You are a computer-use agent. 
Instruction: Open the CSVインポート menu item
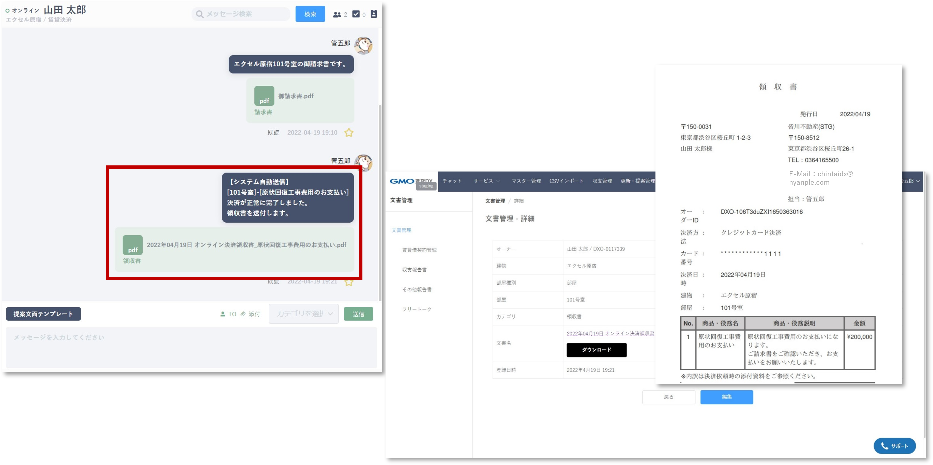click(566, 181)
